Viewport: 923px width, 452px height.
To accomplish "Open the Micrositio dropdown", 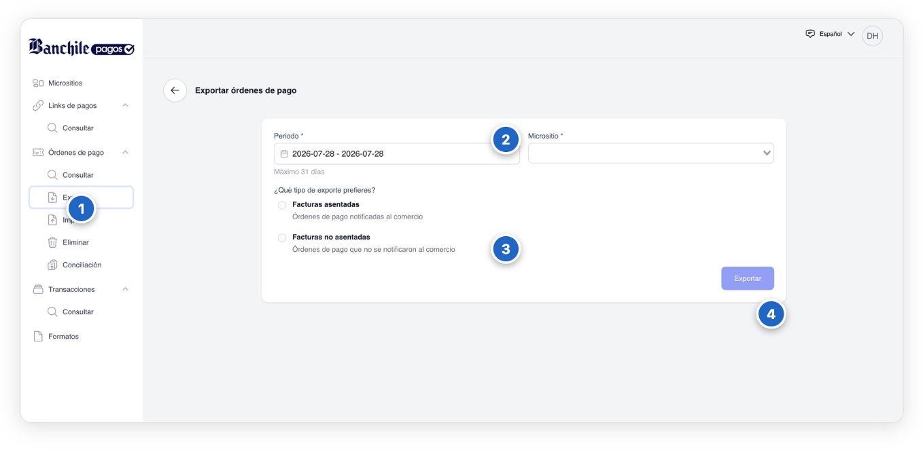I will point(650,153).
